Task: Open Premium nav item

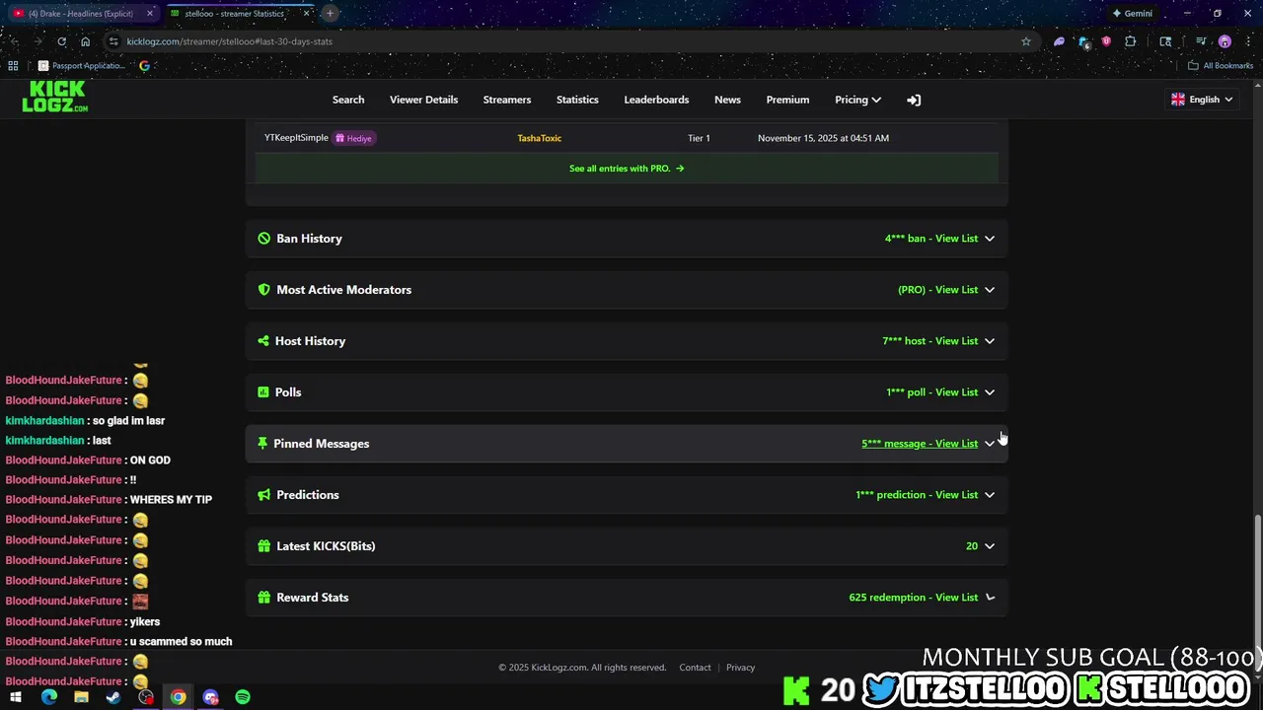Action: point(787,100)
